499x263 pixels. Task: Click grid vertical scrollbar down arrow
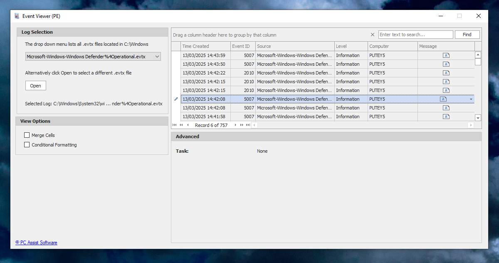click(x=478, y=118)
